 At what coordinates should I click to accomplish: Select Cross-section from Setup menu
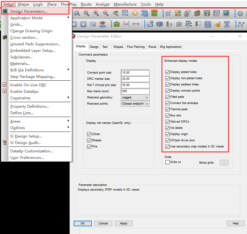coord(24,37)
